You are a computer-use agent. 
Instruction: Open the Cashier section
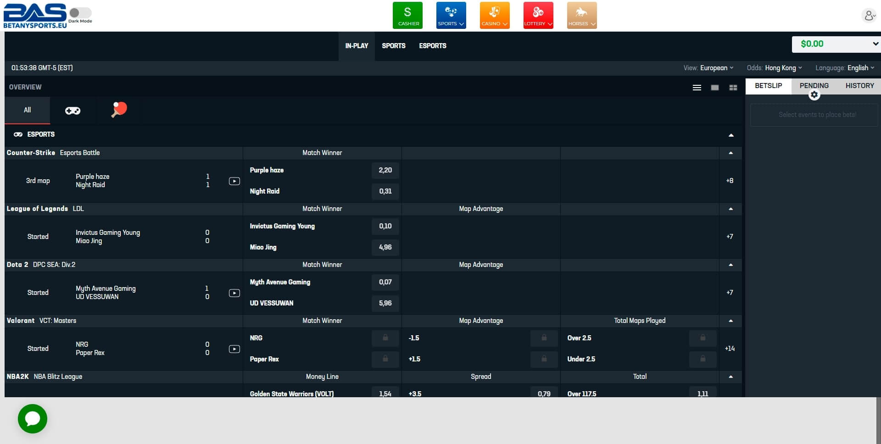click(x=407, y=15)
